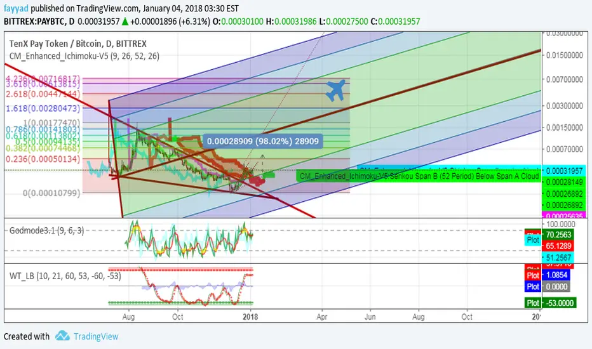This screenshot has height=349, width=592.
Task: Click the L:0.00027500 low value
Action: point(343,22)
